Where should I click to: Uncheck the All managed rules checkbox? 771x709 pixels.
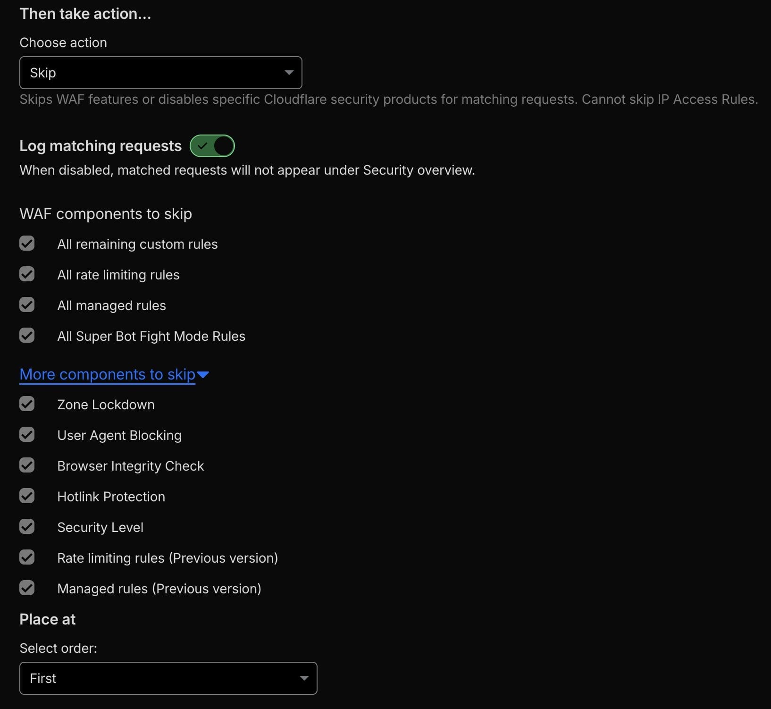pyautogui.click(x=27, y=305)
